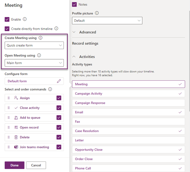Click the Delete command trash icon
The image size is (190, 172).
[x=16, y=137]
